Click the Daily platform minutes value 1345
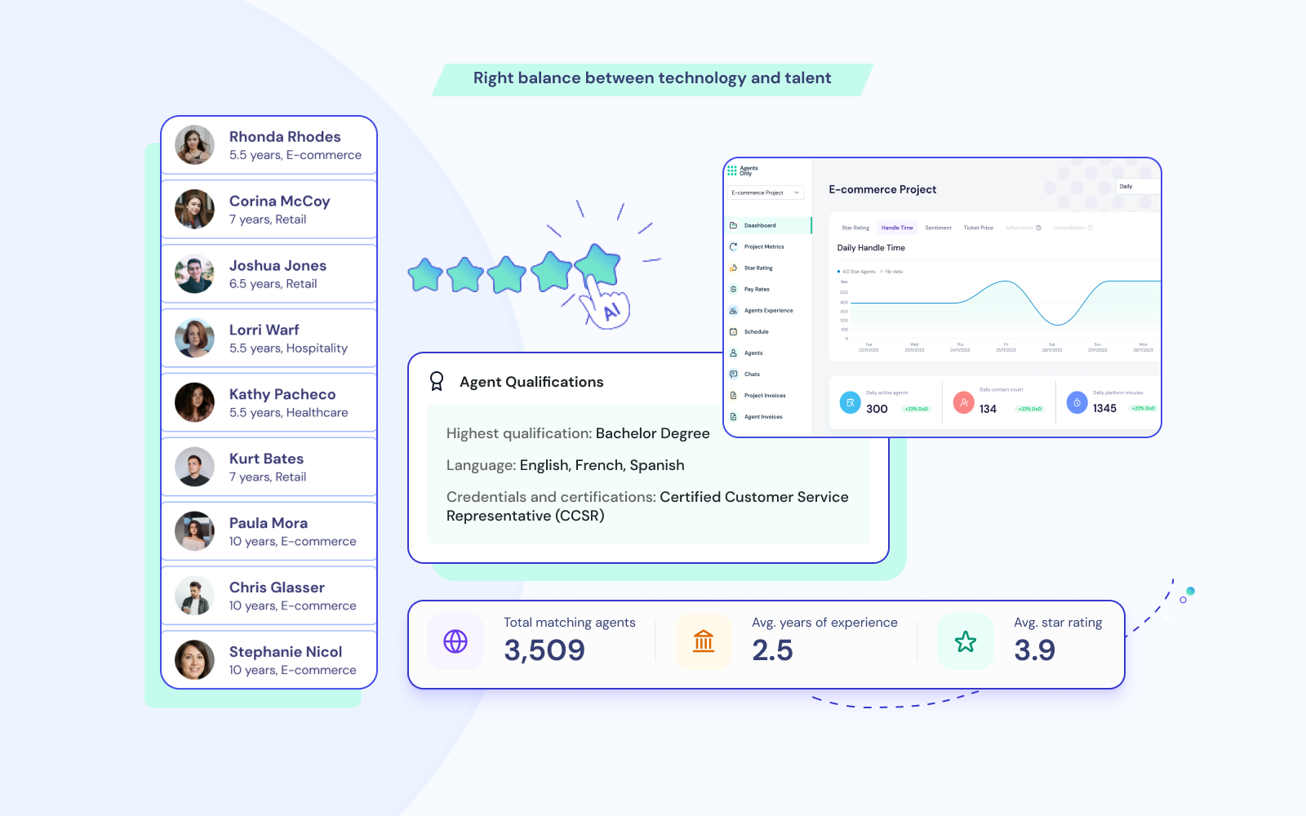This screenshot has height=816, width=1306. point(1104,409)
